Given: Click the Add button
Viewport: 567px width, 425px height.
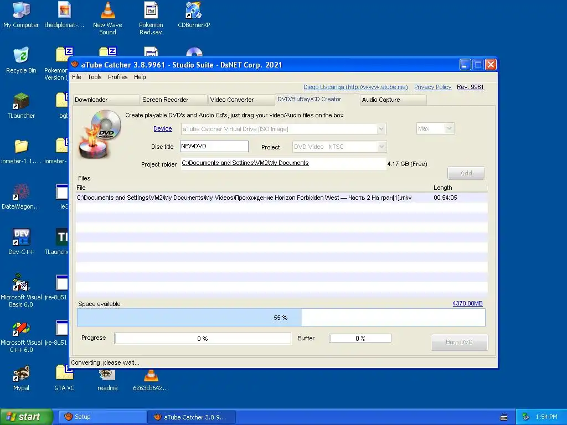Looking at the screenshot, I should 466,173.
